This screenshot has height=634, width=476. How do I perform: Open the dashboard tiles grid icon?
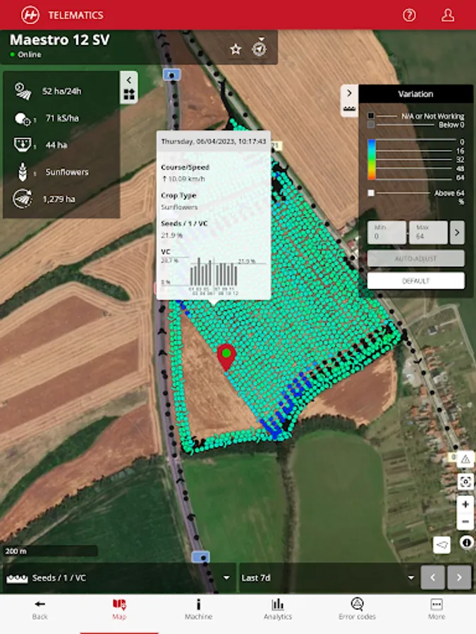[129, 94]
